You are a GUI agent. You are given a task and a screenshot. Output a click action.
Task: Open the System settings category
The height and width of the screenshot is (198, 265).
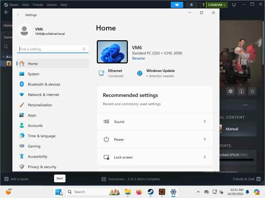click(x=53, y=74)
